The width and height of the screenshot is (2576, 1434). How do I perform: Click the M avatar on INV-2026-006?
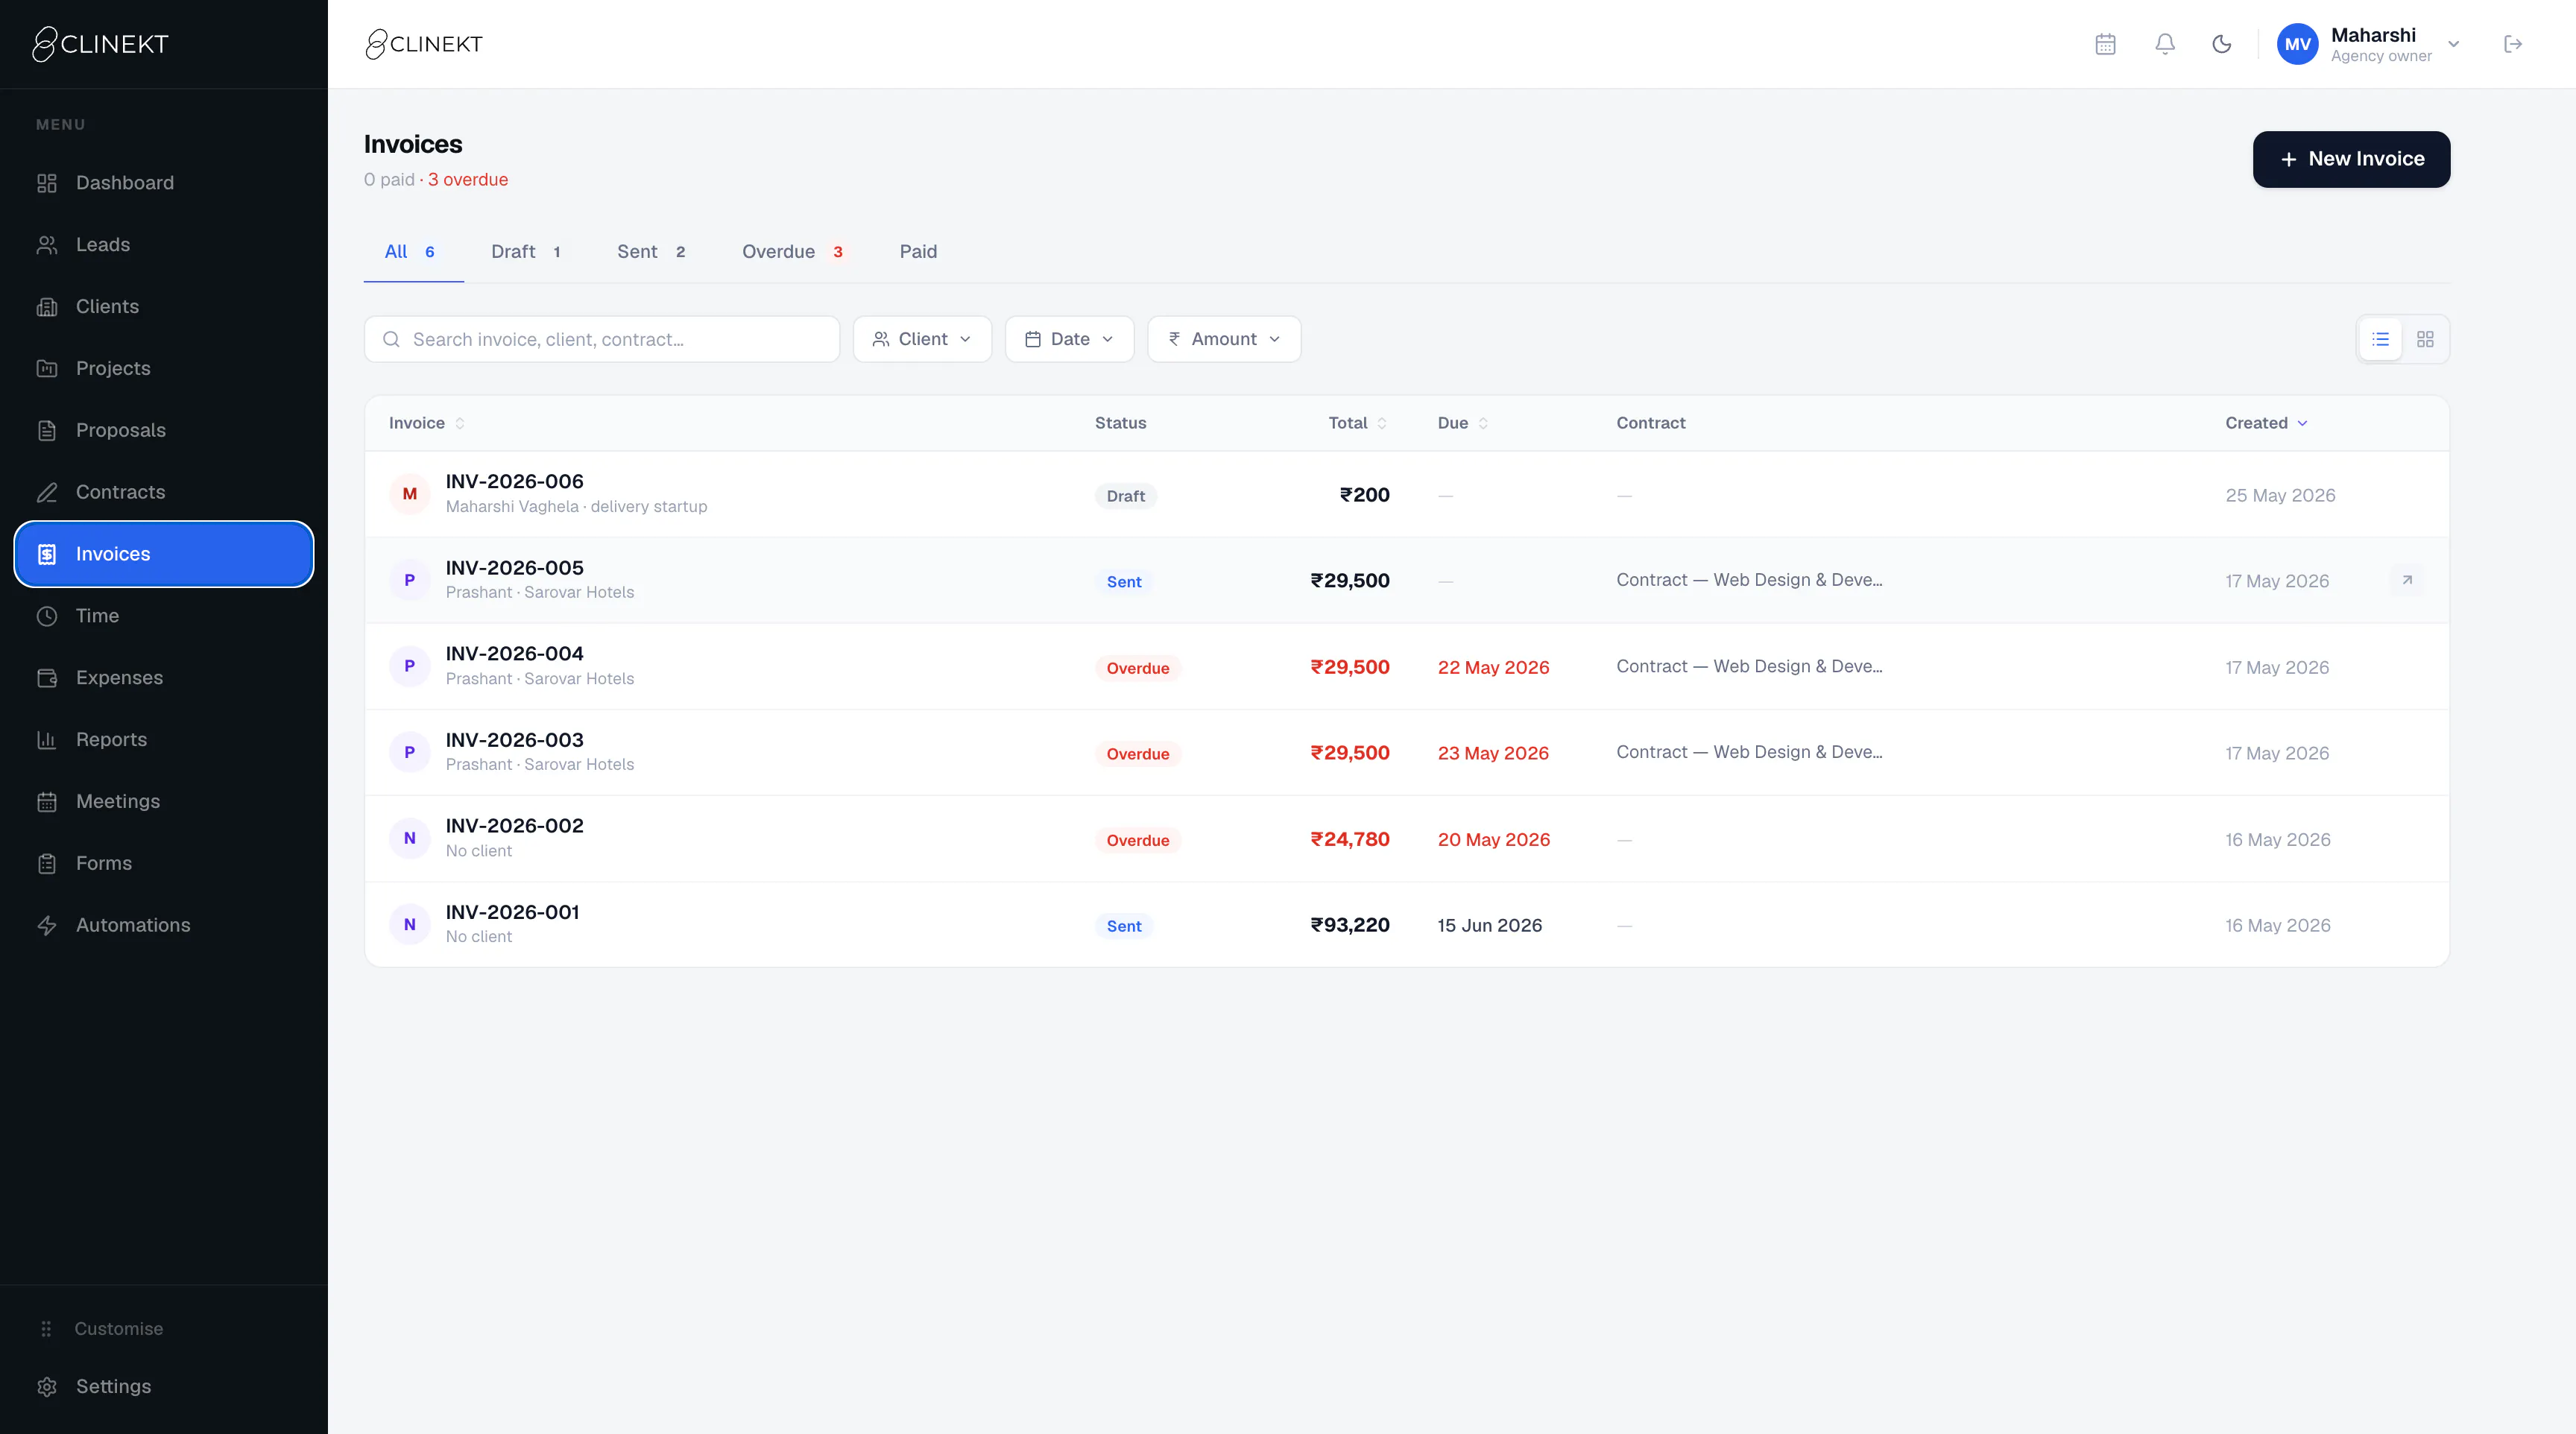[409, 494]
